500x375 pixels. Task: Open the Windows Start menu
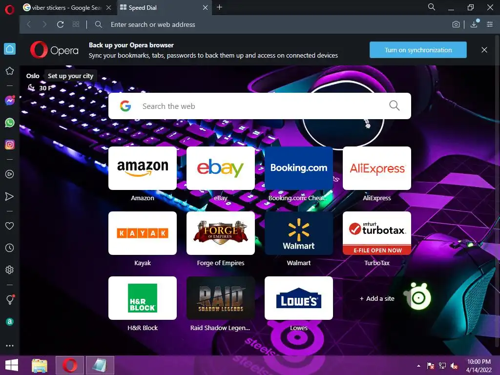12,365
